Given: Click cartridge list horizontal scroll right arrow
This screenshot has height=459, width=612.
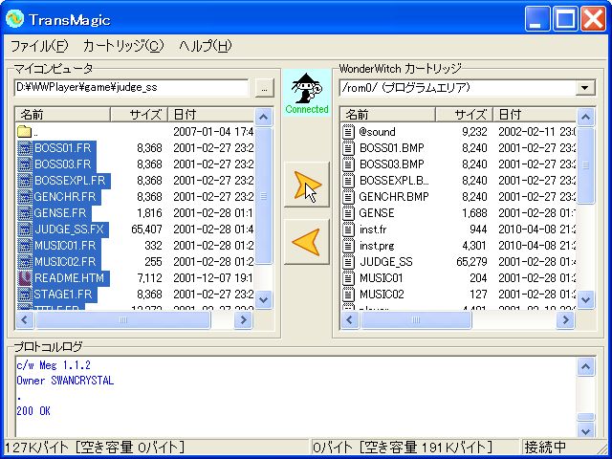Looking at the screenshot, I should (x=565, y=320).
